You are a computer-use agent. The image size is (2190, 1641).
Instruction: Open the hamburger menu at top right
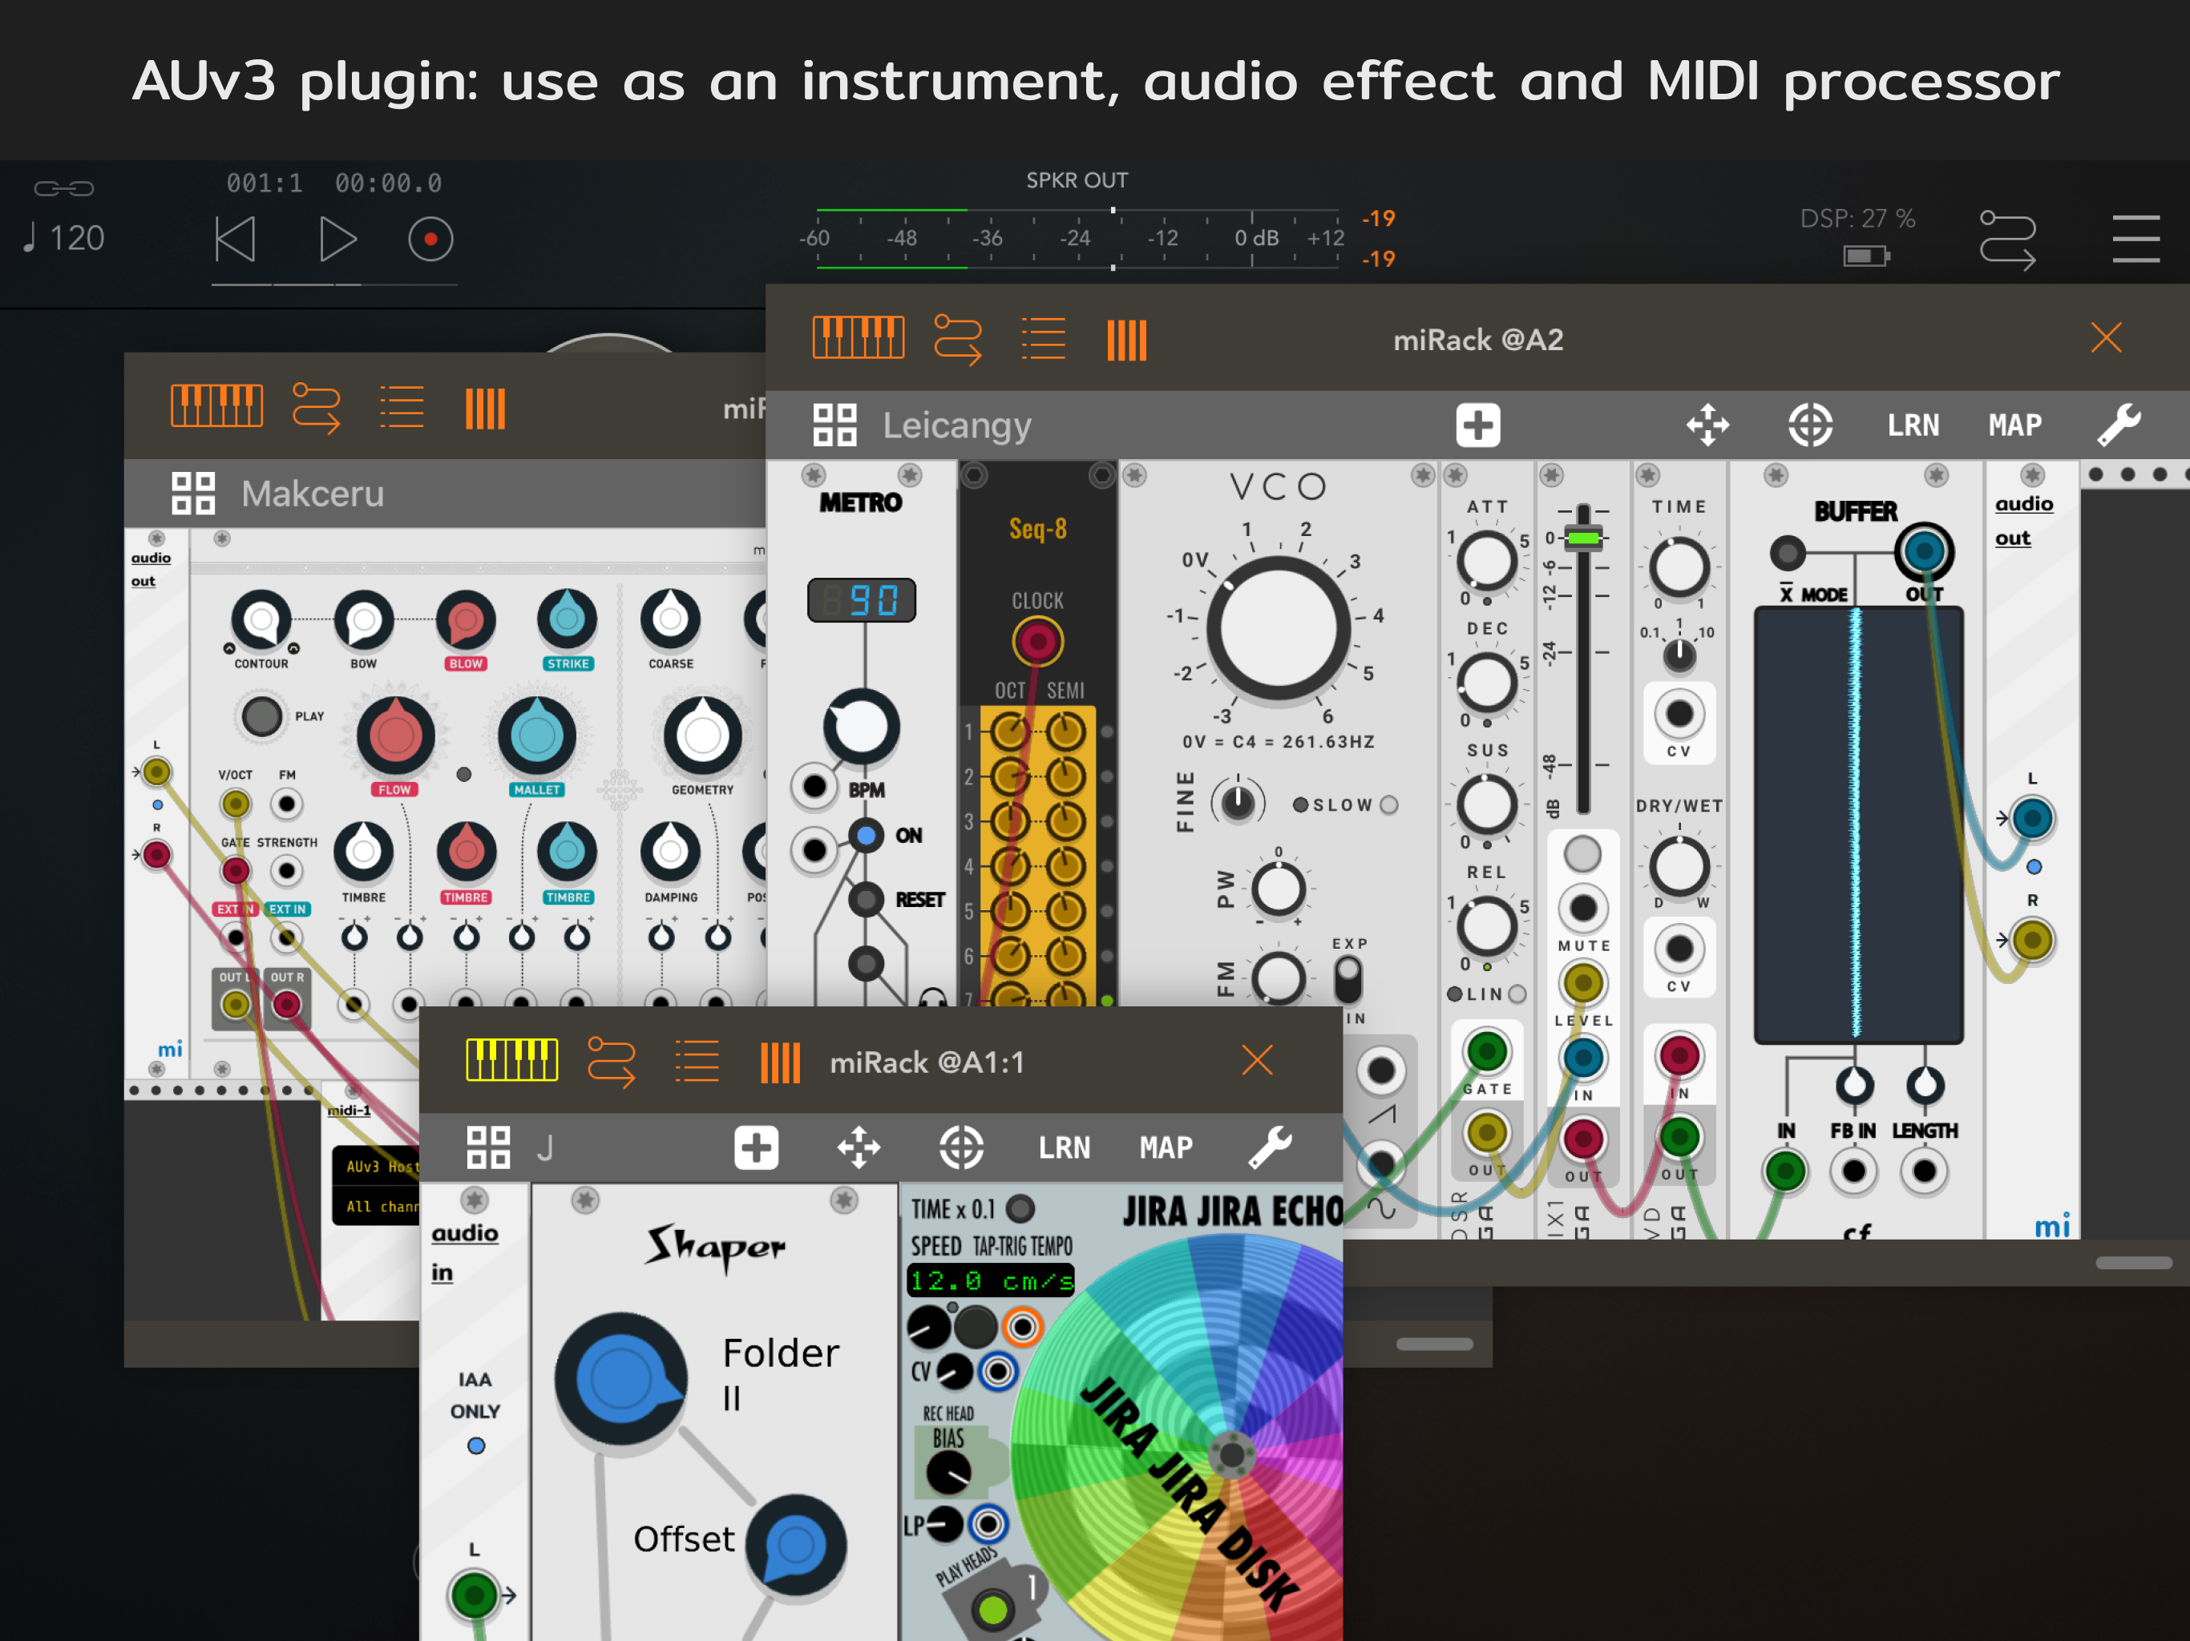point(2135,240)
